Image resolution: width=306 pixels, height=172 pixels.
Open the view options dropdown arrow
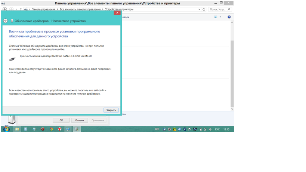(x=220, y=17)
